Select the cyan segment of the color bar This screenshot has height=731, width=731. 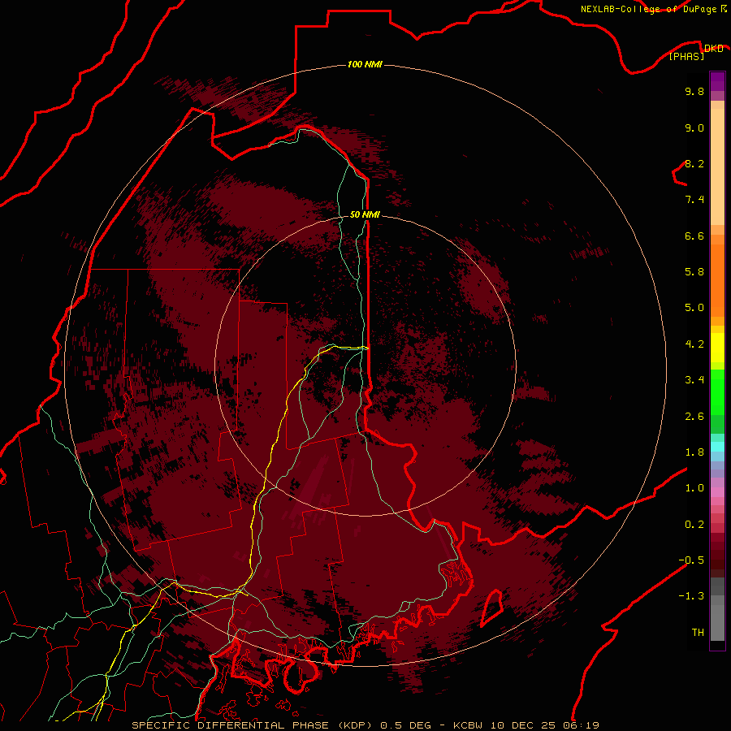(717, 447)
